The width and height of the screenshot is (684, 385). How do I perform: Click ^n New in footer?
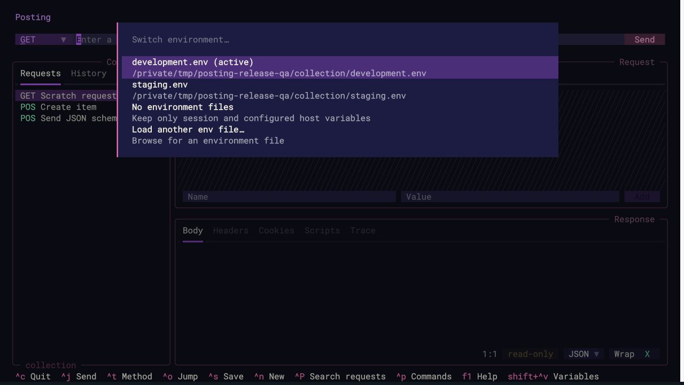click(269, 376)
